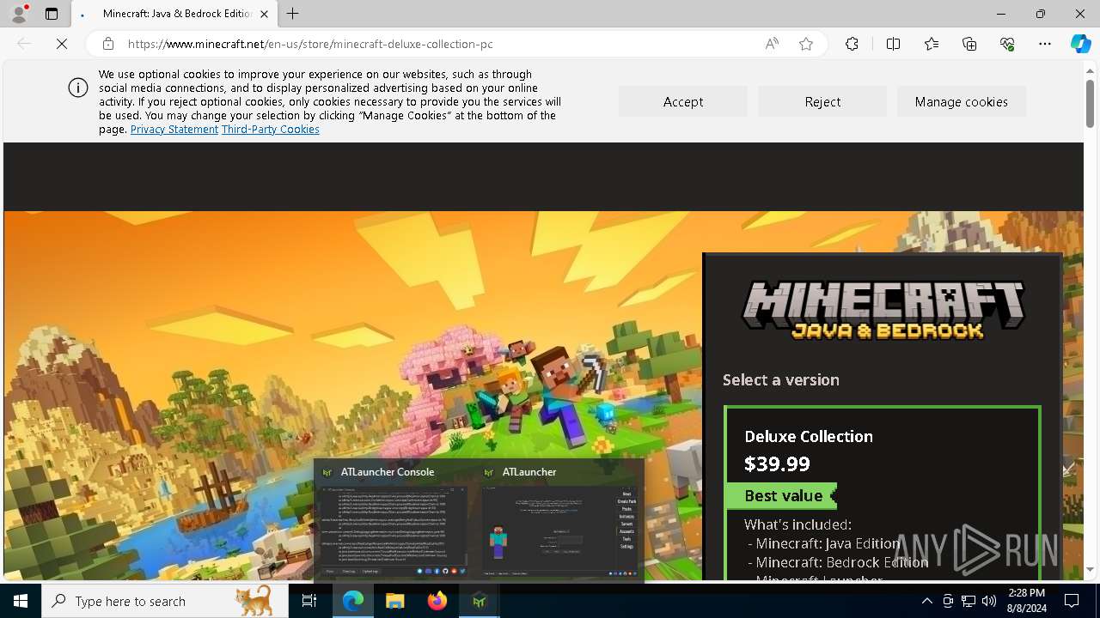Click the Minecraft Java & Bedrock logo
The height and width of the screenshot is (618, 1100).
click(x=883, y=310)
